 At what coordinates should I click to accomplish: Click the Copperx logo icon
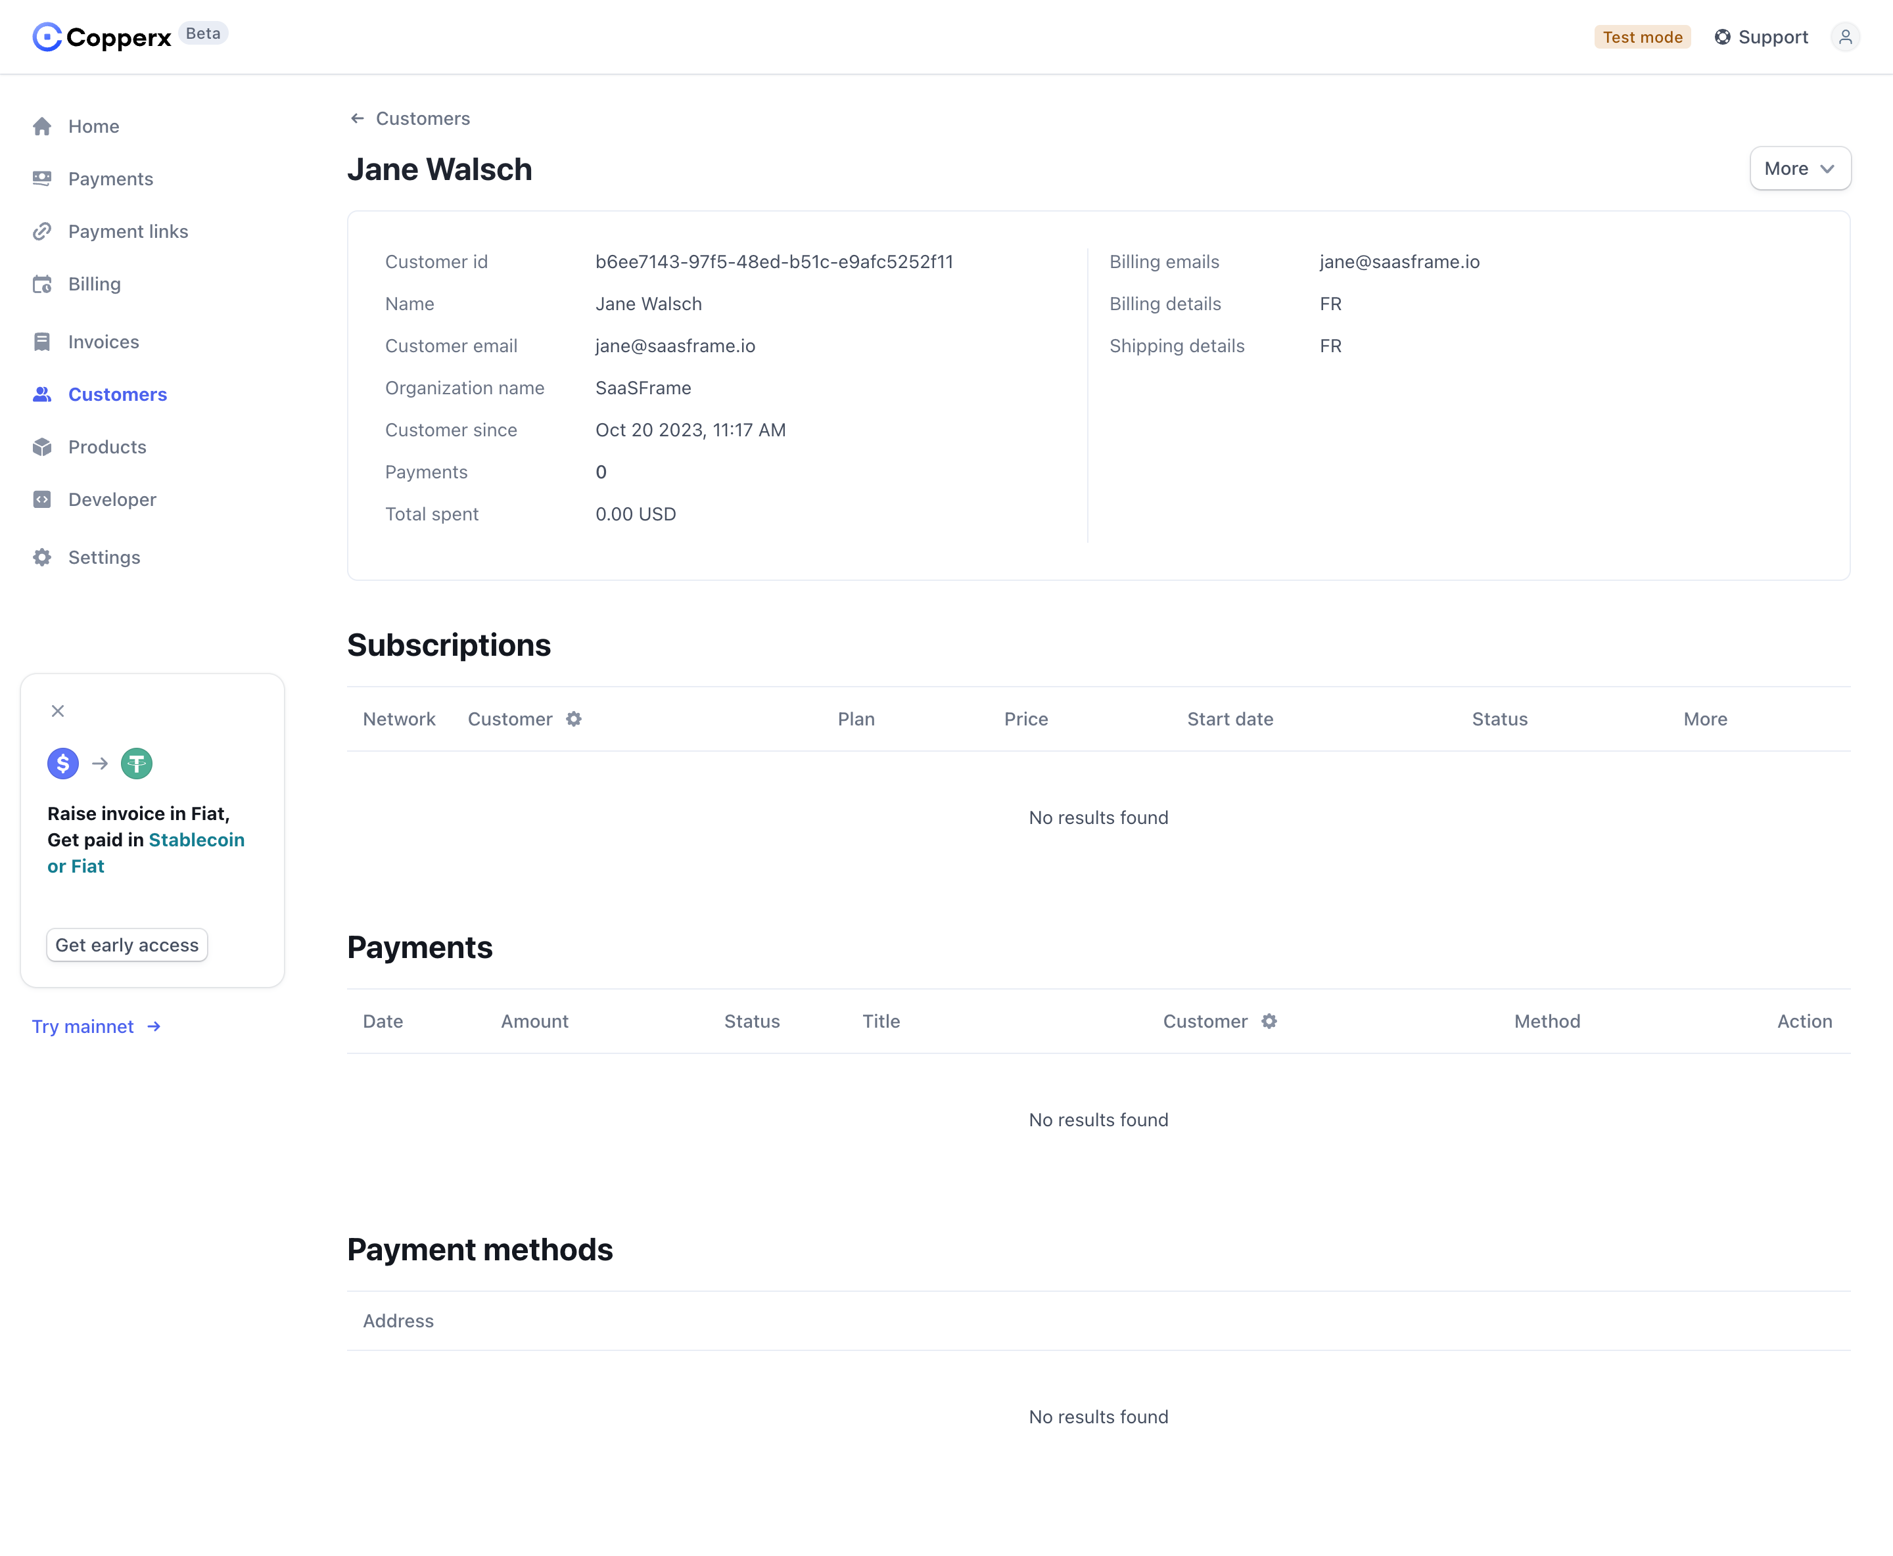coord(47,37)
